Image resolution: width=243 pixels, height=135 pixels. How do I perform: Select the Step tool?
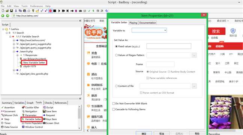coord(5,119)
